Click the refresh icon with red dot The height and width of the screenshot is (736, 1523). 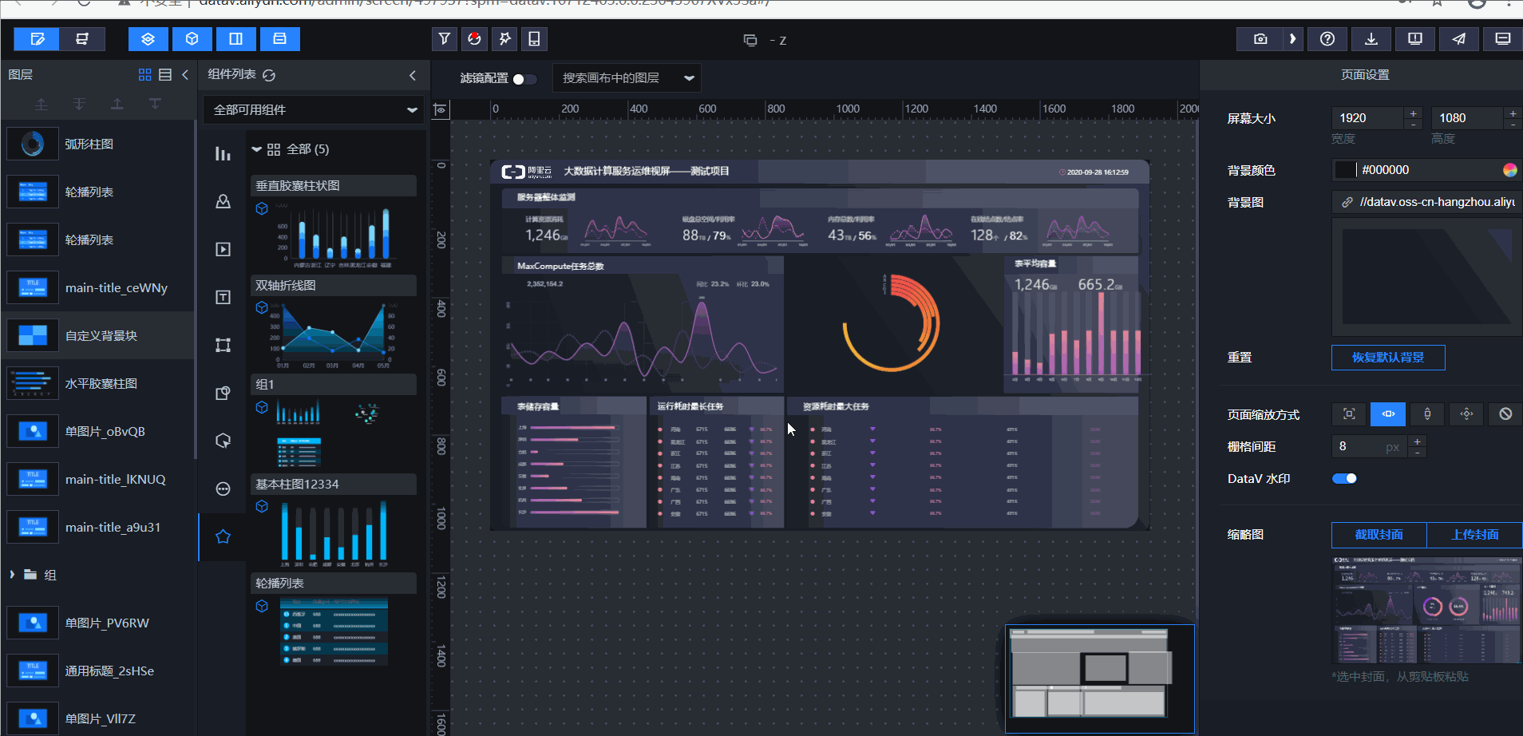click(x=475, y=38)
